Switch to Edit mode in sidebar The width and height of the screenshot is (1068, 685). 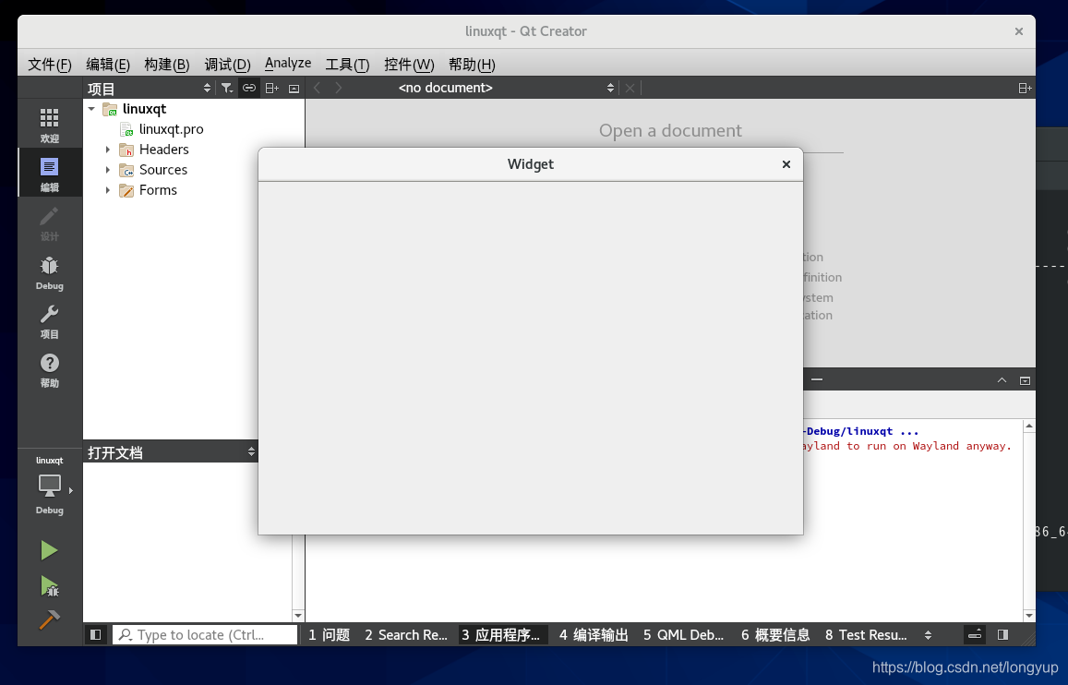click(49, 173)
